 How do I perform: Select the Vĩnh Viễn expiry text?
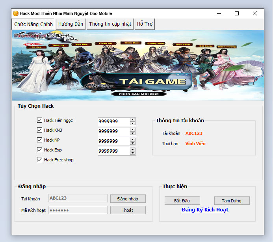pyautogui.click(x=195, y=144)
